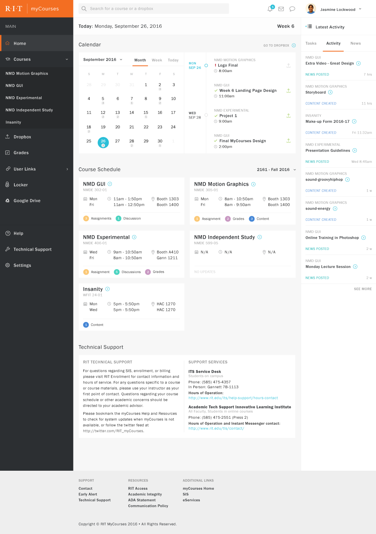The image size is (376, 534).
Task: Open the notifications bell icon
Action: pos(270,9)
